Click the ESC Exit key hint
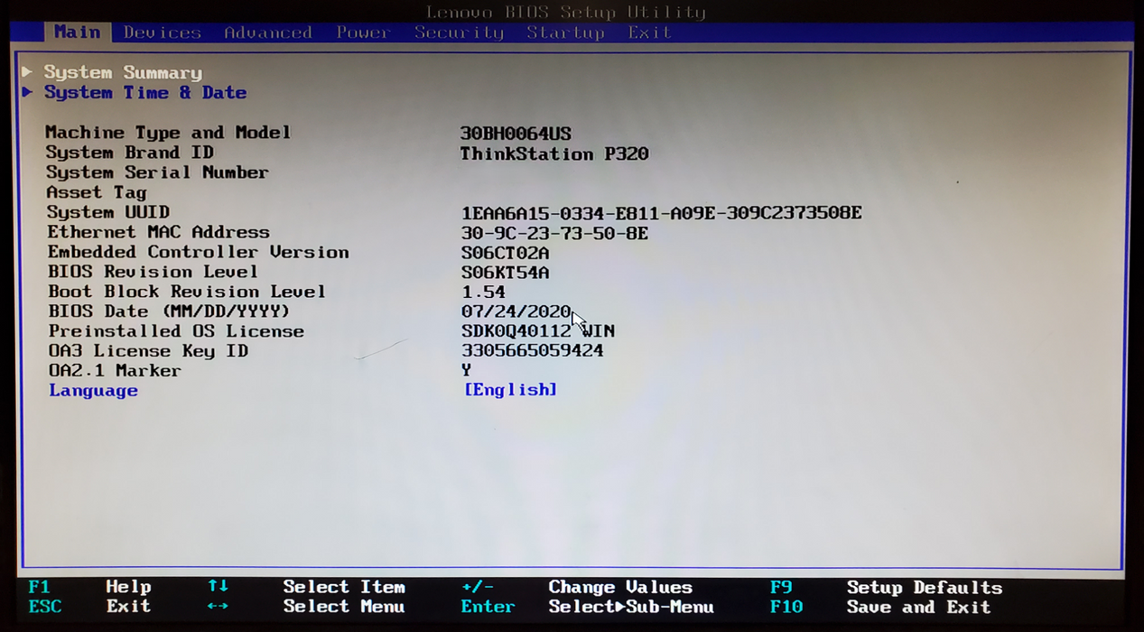This screenshot has width=1144, height=632. pos(89,607)
